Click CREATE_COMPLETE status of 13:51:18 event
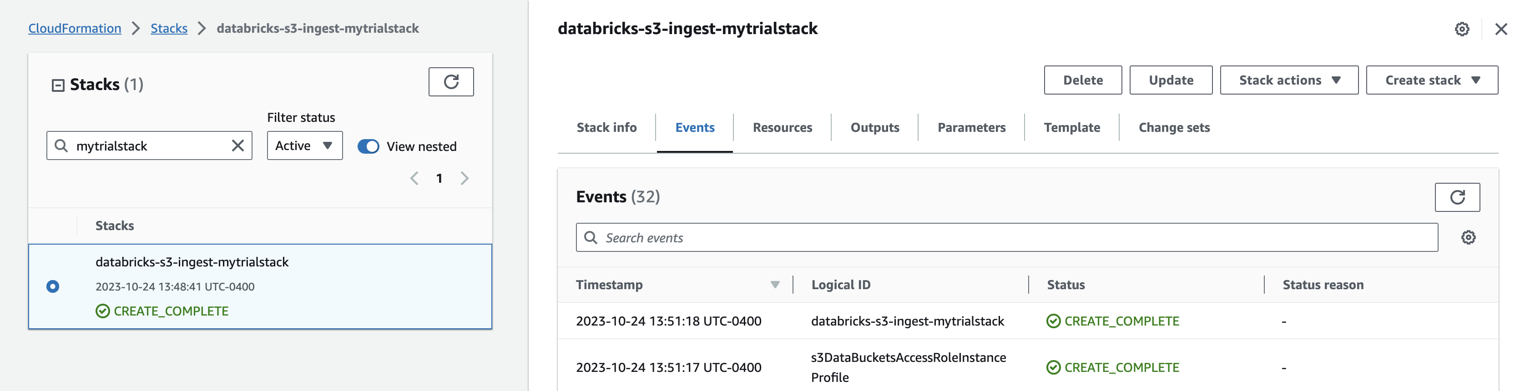 click(x=1112, y=321)
